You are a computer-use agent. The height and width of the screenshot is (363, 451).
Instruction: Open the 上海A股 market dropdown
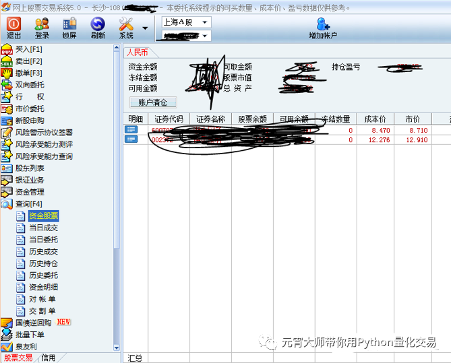coord(186,22)
